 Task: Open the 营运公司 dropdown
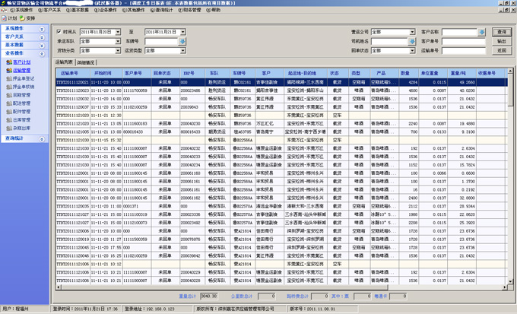point(412,32)
